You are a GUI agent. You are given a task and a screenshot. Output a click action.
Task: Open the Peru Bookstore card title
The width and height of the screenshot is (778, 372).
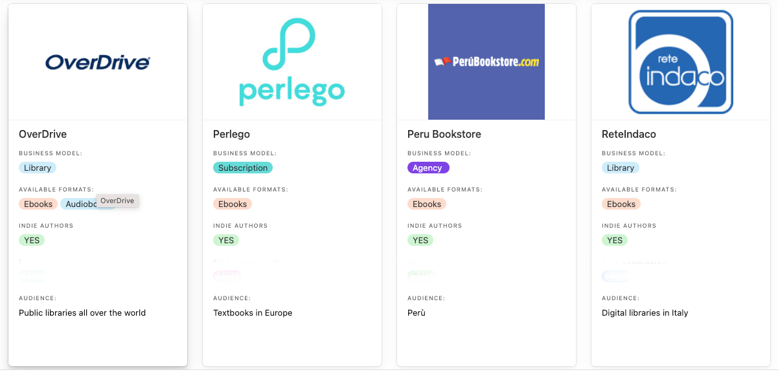tap(444, 134)
